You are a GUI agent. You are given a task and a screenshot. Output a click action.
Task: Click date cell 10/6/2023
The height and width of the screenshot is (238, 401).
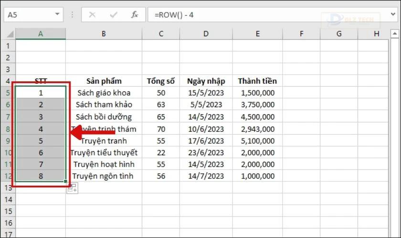point(206,129)
